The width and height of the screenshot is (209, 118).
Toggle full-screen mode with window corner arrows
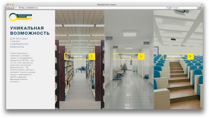point(201,5)
